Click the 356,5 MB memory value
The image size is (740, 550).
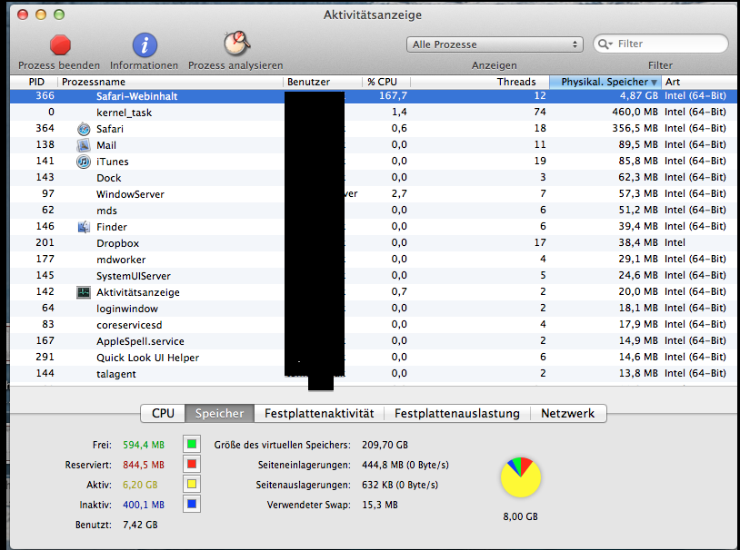[635, 128]
